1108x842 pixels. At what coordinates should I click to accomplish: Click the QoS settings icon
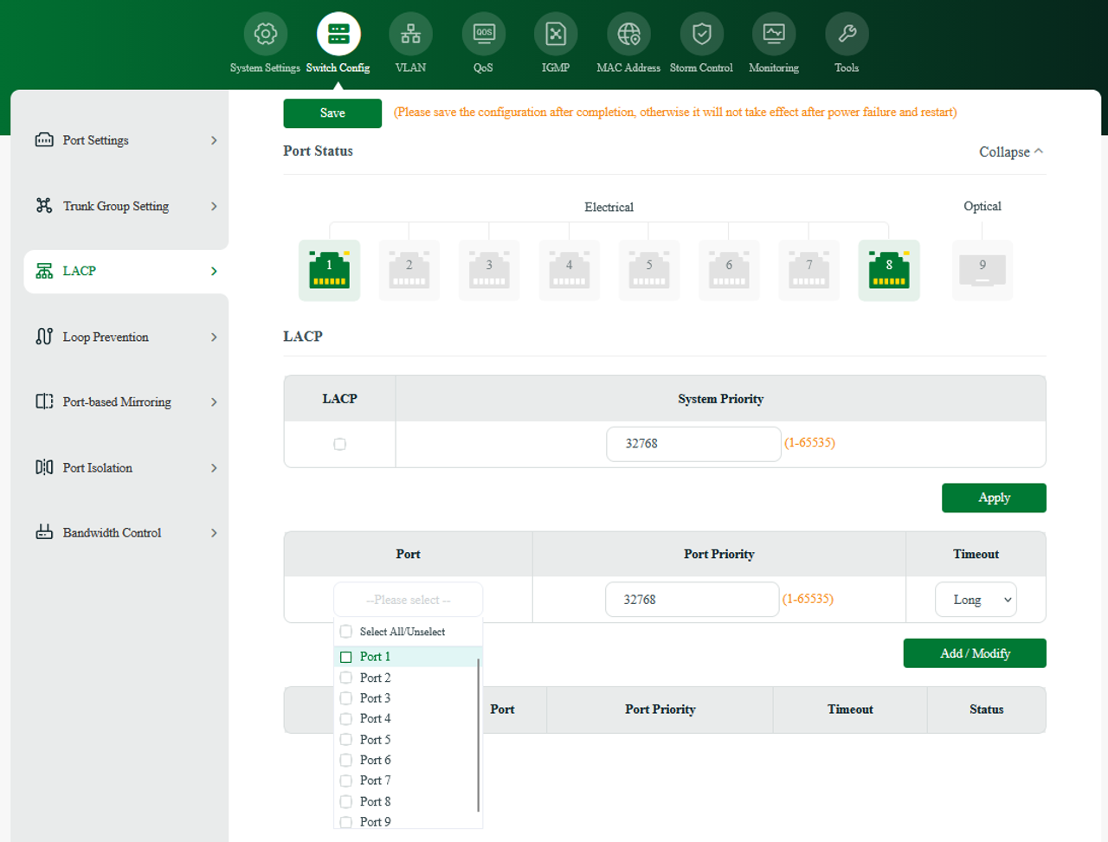click(x=483, y=33)
